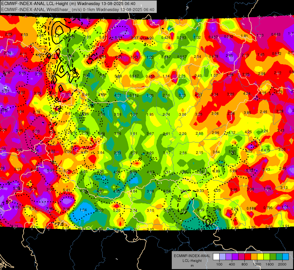Viewport: 294px width, 270px height.
Task: Click the wind shear value 0.232
Action: pos(229,37)
